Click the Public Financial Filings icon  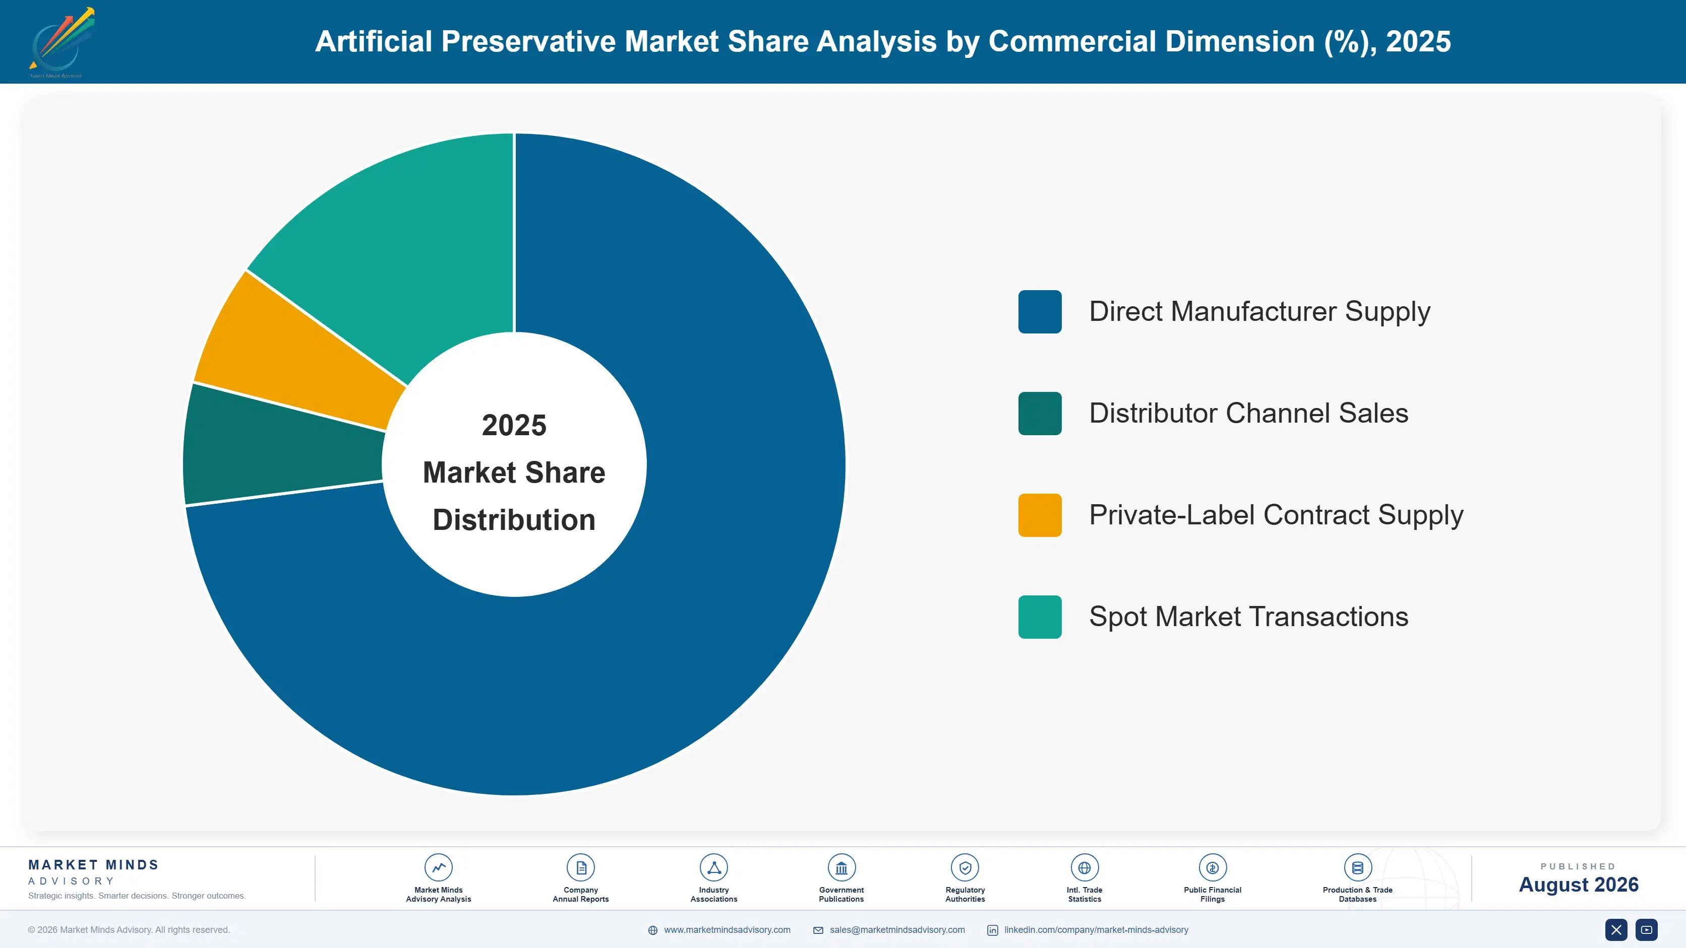1212,867
